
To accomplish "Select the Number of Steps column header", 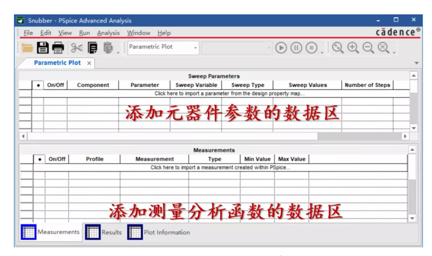I will pyautogui.click(x=367, y=85).
